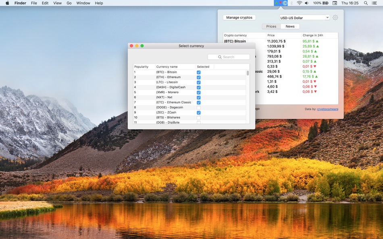The width and height of the screenshot is (383, 239).
Task: Sort by the Currency name column header
Action: tap(175, 66)
